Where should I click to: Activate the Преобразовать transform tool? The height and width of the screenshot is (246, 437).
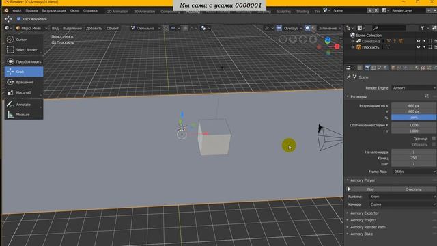(x=24, y=61)
